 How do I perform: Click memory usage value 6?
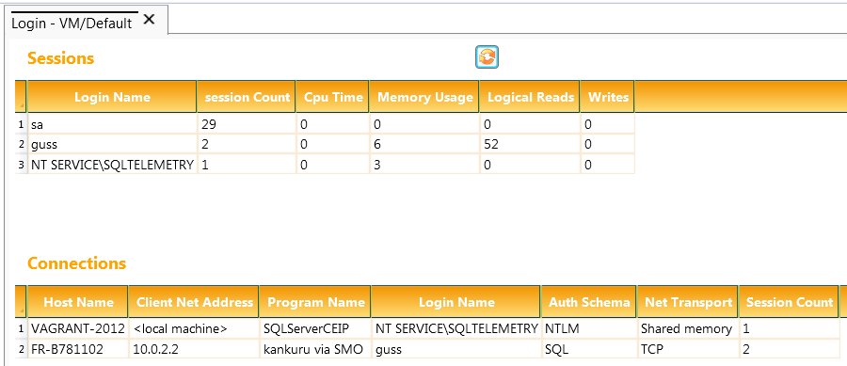point(425,145)
